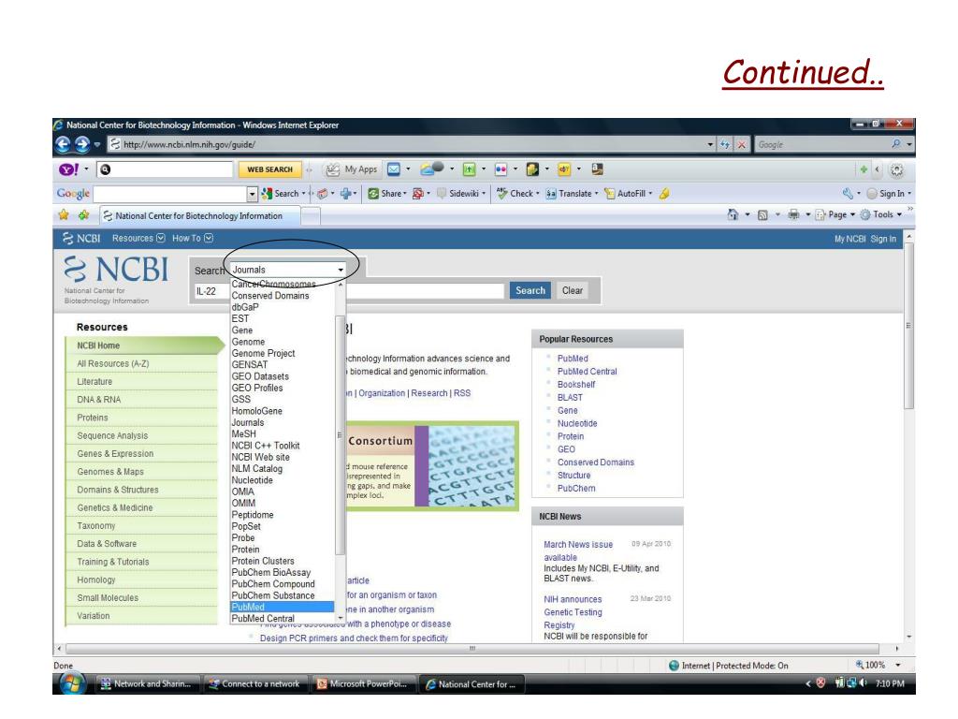Click the Print icon in command bar
This screenshot has height=719, width=958.
pos(793,214)
